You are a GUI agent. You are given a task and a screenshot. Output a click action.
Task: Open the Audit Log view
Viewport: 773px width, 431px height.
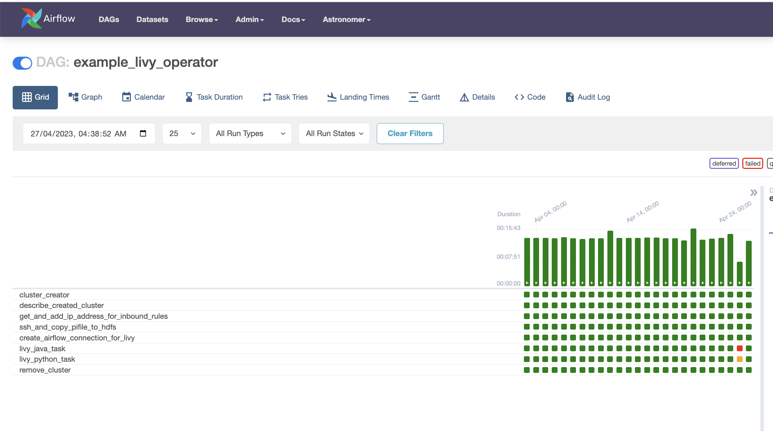point(588,97)
